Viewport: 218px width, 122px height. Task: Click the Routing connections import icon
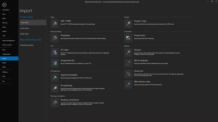coord(55,103)
